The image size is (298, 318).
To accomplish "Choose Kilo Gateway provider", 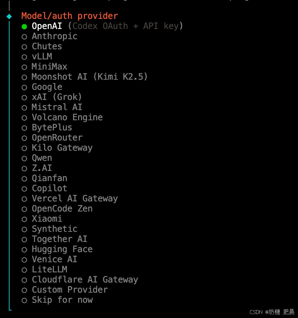I will point(57,148).
